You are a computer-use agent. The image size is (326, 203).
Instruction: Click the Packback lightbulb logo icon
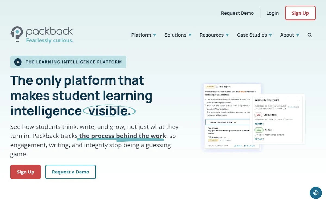17,34
